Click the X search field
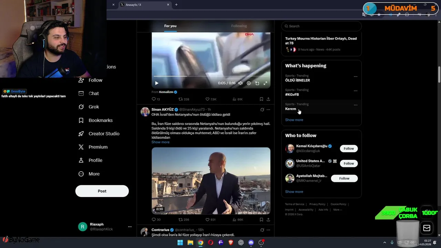 [321, 26]
